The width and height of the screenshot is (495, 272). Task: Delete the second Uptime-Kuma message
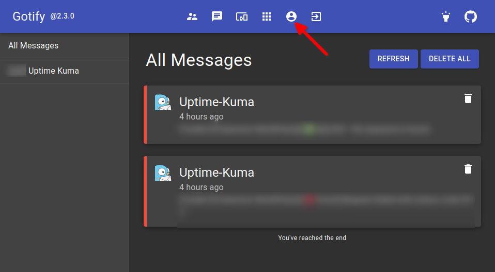point(468,169)
